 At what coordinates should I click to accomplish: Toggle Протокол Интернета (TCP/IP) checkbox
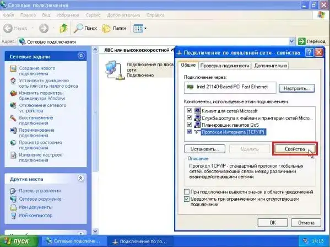(x=190, y=132)
